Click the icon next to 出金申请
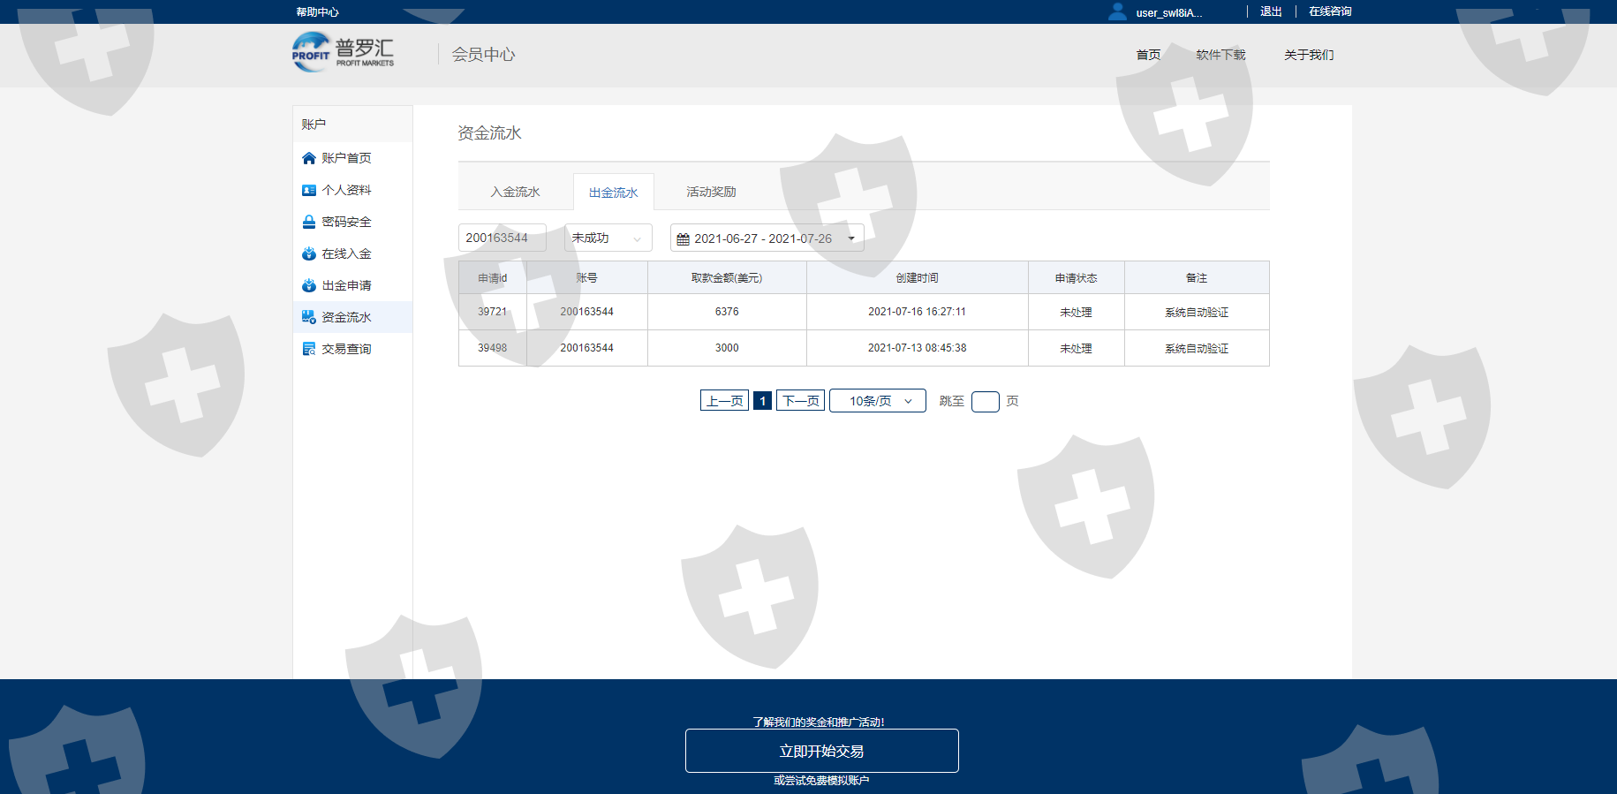The image size is (1617, 794). coord(308,285)
